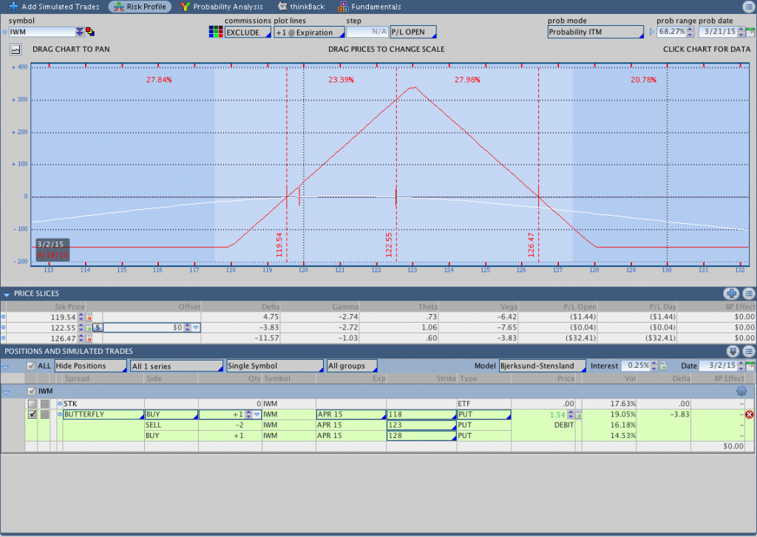Open the Probability Analysis tab
Screen dimensions: 757x537
coord(222,7)
